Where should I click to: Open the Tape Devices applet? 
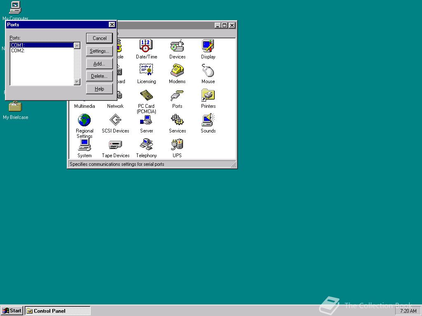pos(115,145)
